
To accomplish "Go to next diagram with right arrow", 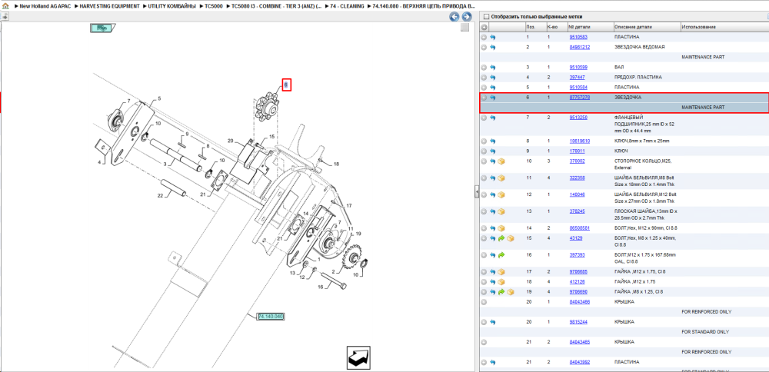I will pyautogui.click(x=467, y=17).
